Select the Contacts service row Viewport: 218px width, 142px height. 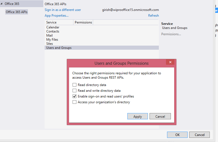(x=102, y=31)
